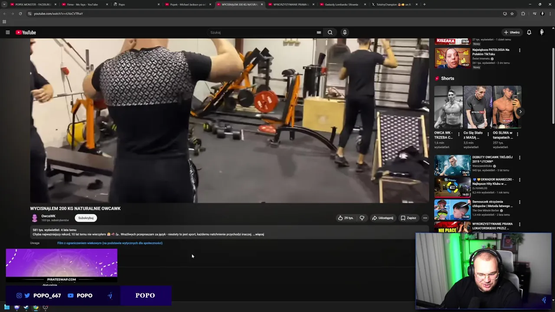Open the tab search dropdown arrow
The width and height of the screenshot is (555, 312).
point(4,4)
